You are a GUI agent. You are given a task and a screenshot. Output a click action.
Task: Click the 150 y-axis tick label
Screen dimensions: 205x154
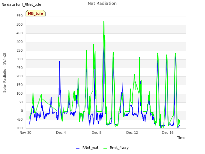coord(20,85)
